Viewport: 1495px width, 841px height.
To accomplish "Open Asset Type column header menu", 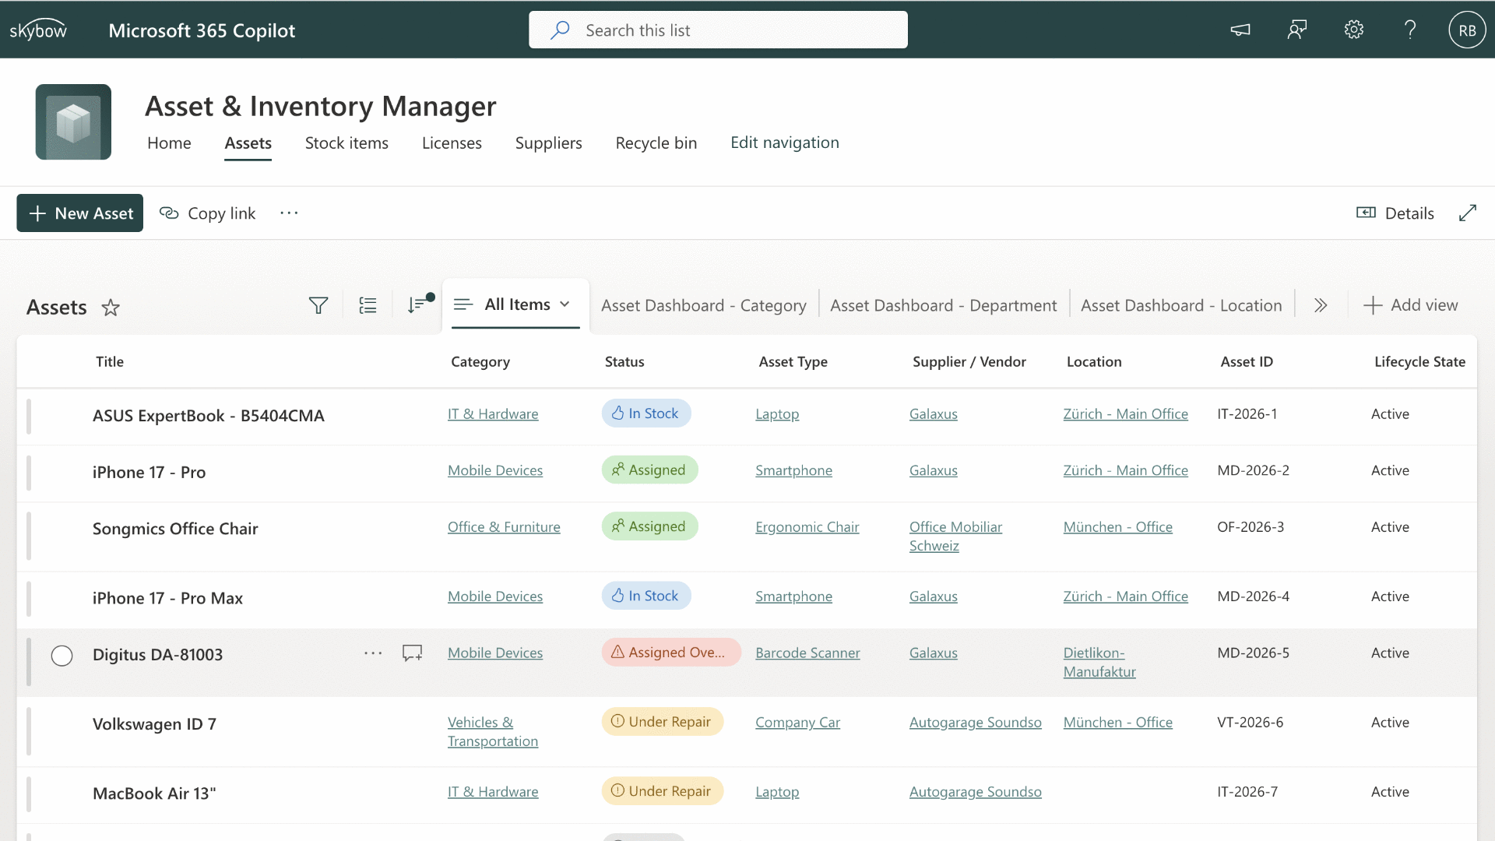I will [x=793, y=361].
